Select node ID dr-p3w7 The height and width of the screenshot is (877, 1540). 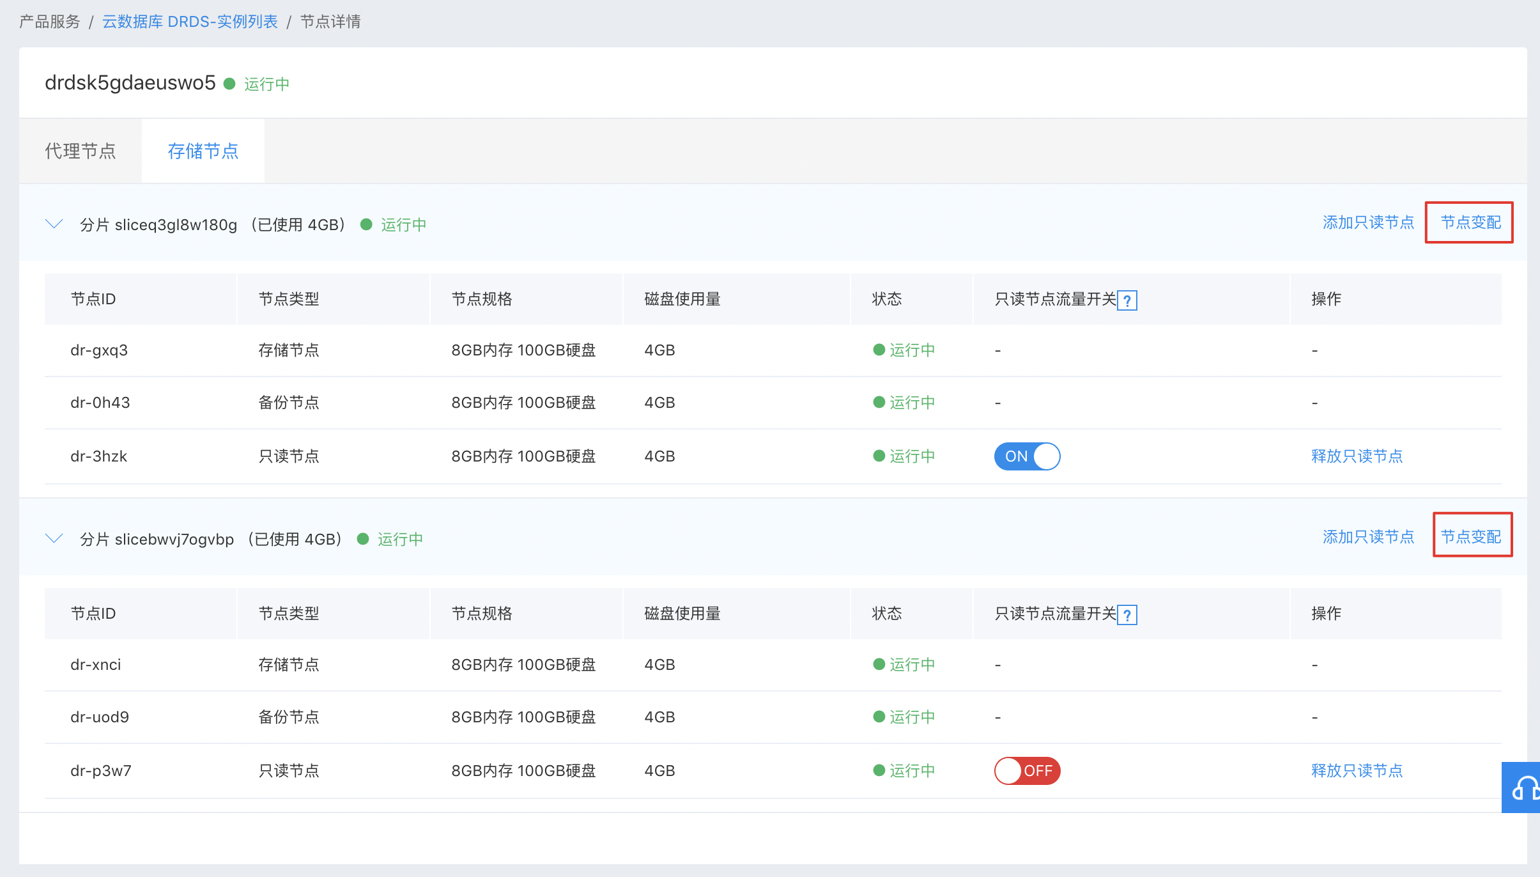coord(101,771)
